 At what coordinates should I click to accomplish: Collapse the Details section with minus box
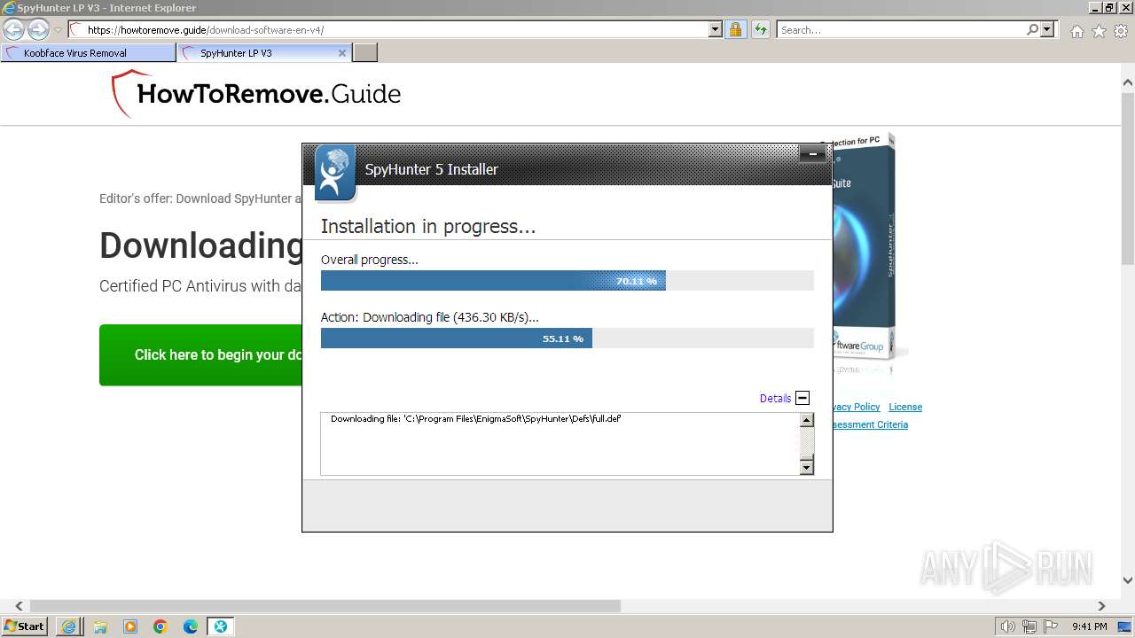click(x=802, y=398)
